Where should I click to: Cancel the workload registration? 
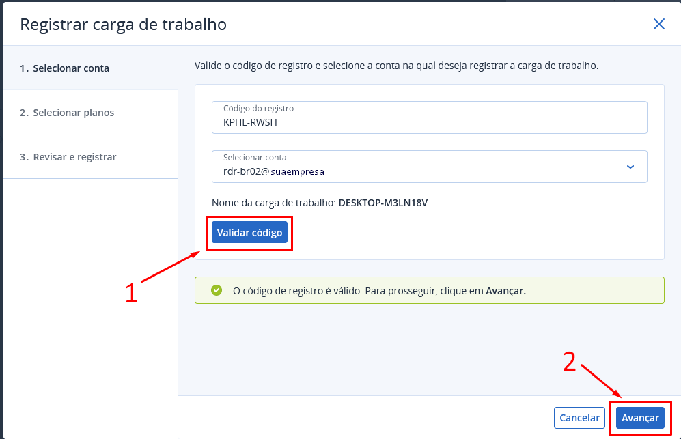pyautogui.click(x=579, y=418)
